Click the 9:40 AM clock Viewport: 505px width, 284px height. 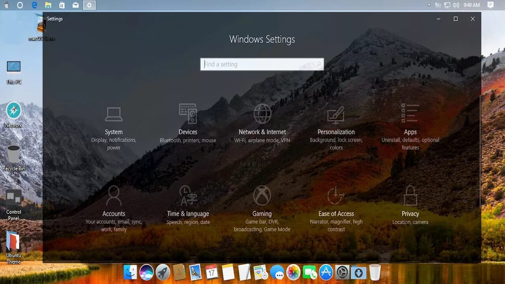(472, 5)
